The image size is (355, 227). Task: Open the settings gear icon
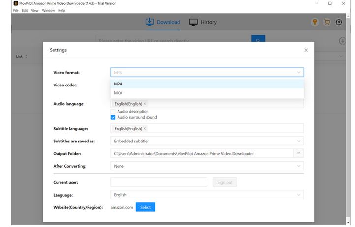[339, 22]
